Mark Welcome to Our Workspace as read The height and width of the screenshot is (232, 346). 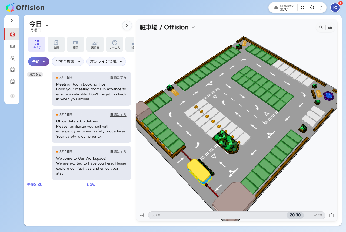[x=118, y=152]
